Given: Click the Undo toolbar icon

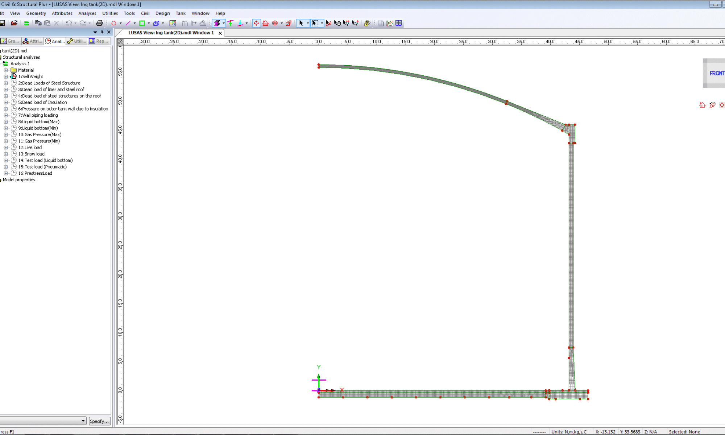Looking at the screenshot, I should (x=69, y=23).
